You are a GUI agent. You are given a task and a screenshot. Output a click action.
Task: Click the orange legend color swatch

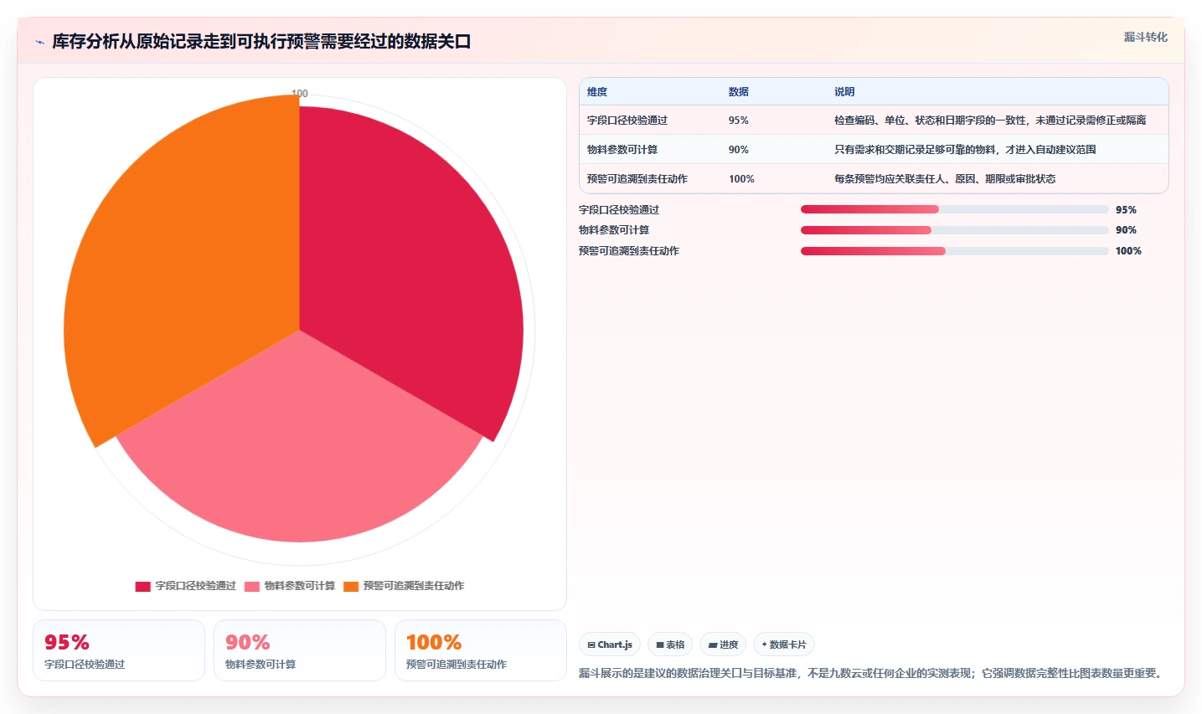(351, 586)
